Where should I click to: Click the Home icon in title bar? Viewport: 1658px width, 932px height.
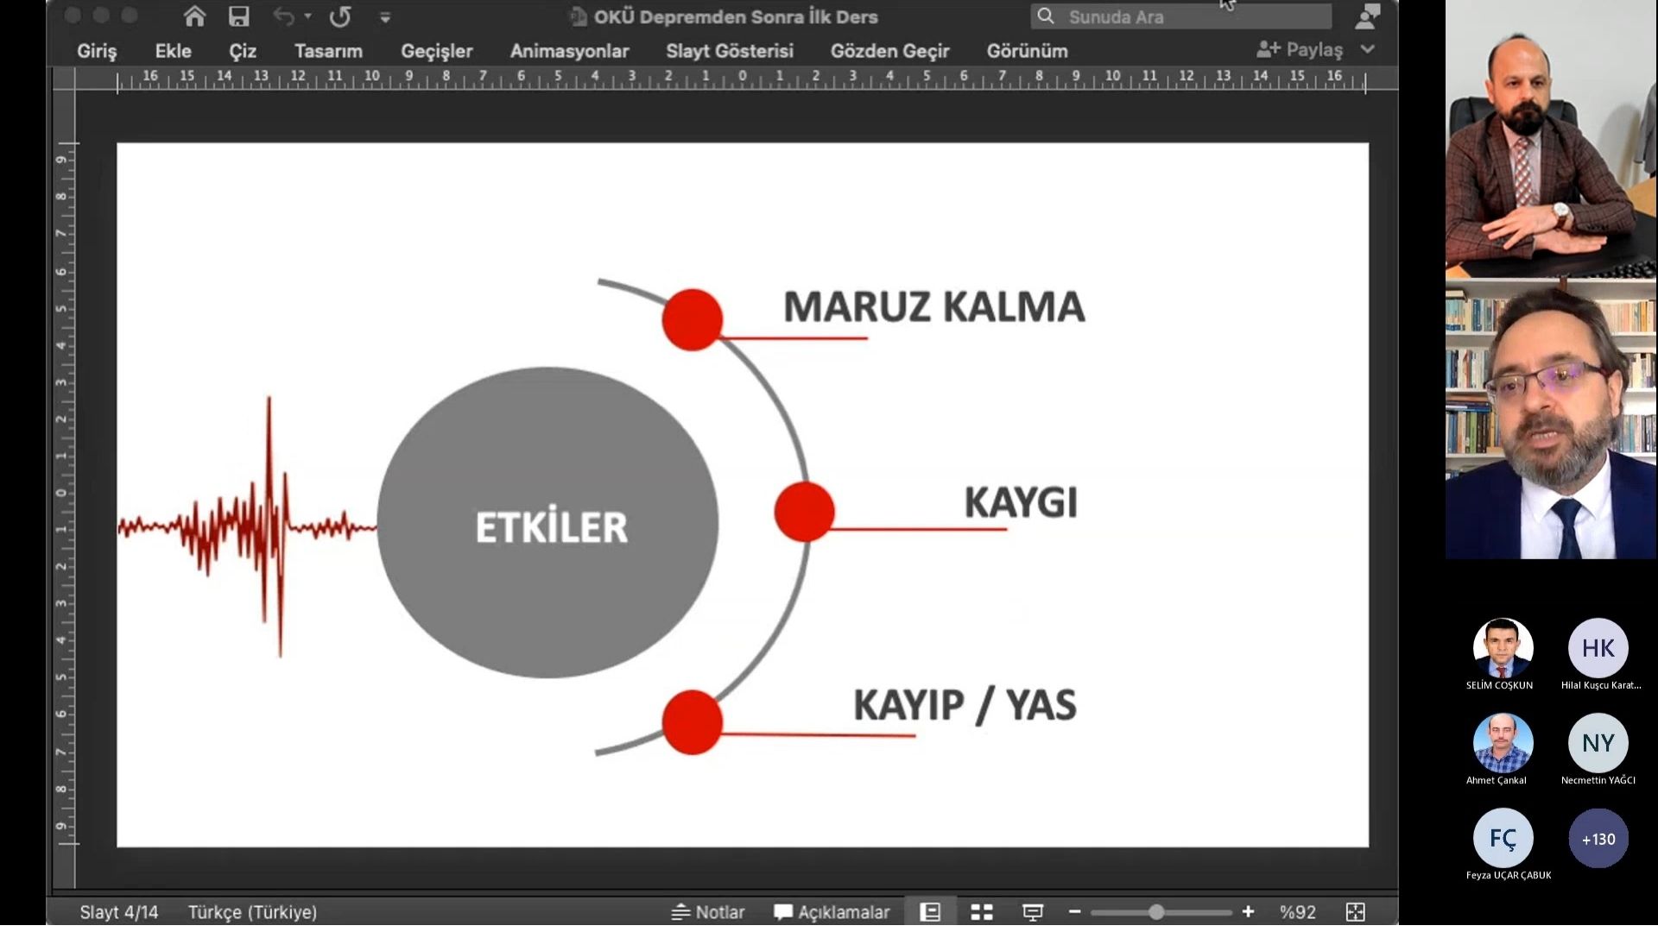195,16
